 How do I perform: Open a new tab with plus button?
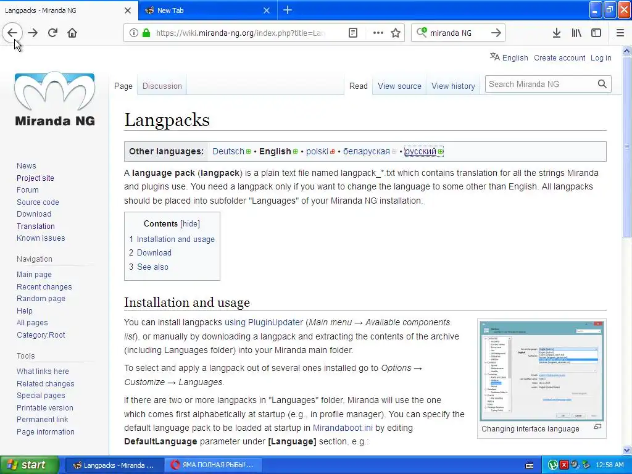[x=288, y=10]
